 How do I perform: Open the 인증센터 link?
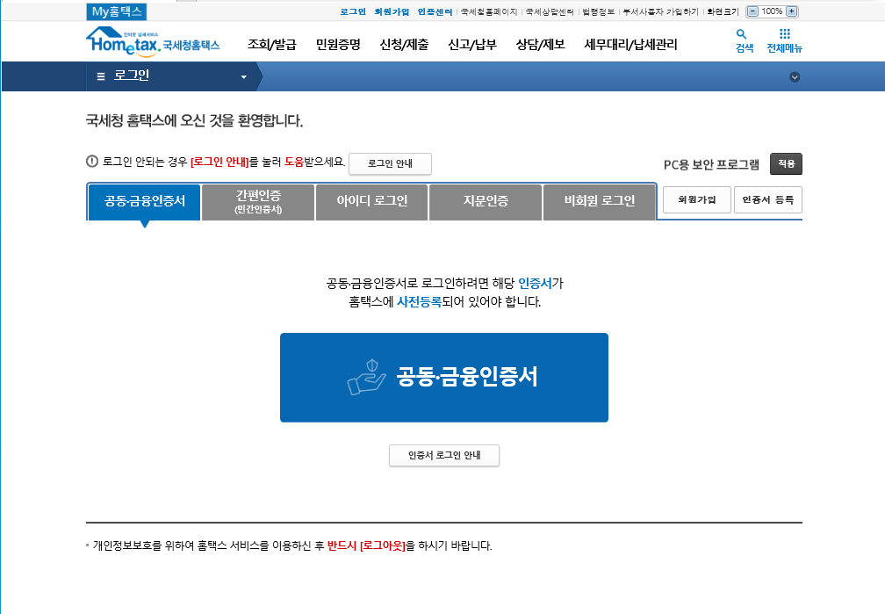[x=435, y=12]
